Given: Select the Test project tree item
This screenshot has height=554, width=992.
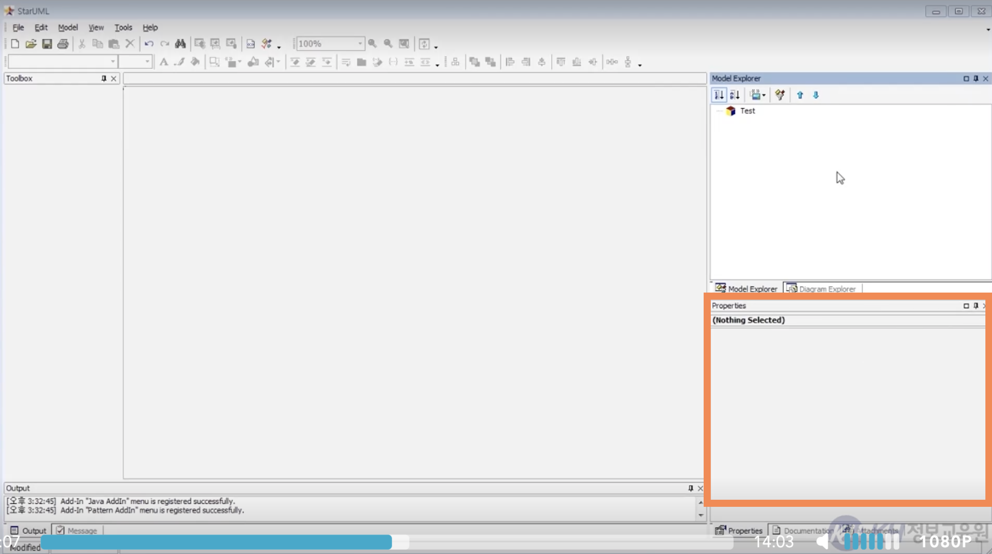Looking at the screenshot, I should (747, 111).
